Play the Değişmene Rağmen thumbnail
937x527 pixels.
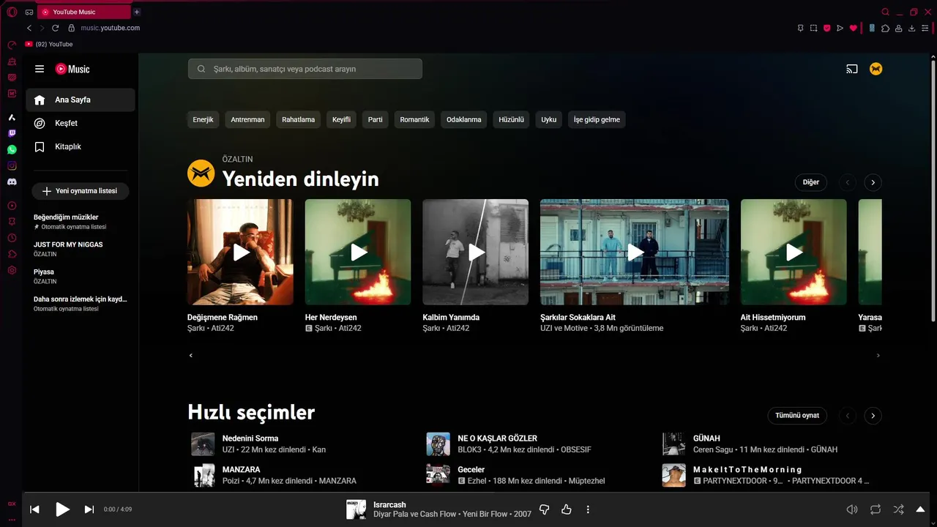point(240,252)
